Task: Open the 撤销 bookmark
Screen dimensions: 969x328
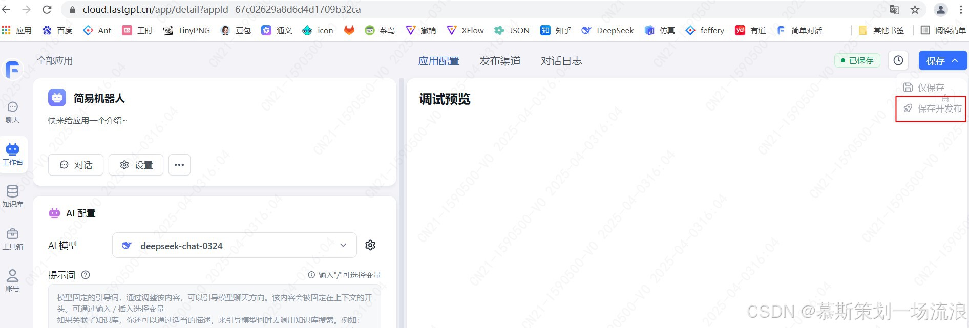Action: (x=420, y=30)
